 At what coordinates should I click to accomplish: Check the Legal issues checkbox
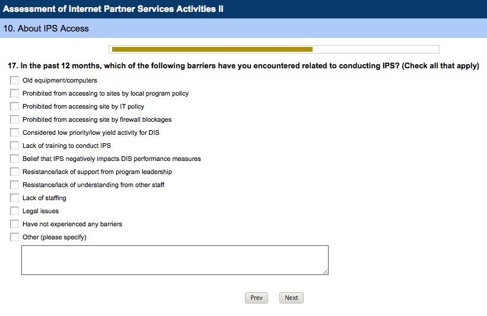[14, 211]
